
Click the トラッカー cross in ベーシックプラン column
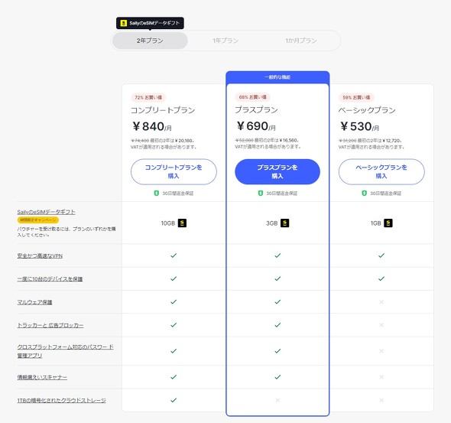click(381, 325)
